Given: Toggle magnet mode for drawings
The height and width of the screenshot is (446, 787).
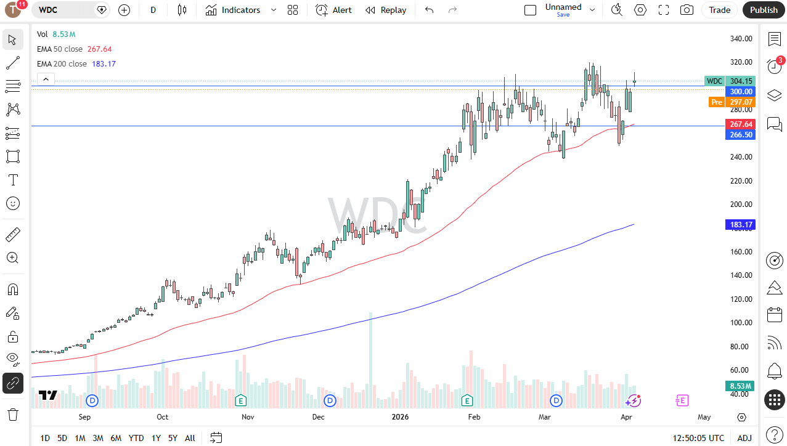Looking at the screenshot, I should [13, 290].
